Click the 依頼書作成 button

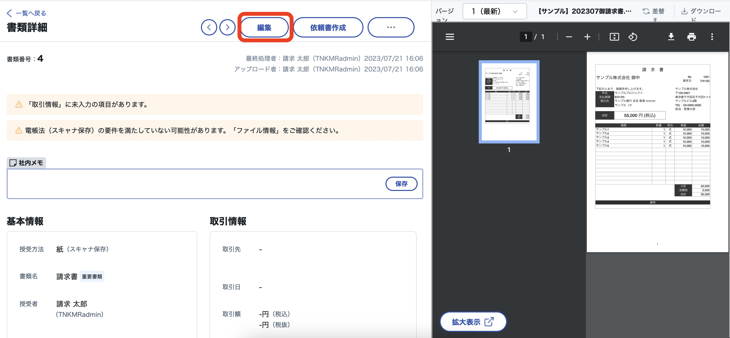click(x=328, y=28)
